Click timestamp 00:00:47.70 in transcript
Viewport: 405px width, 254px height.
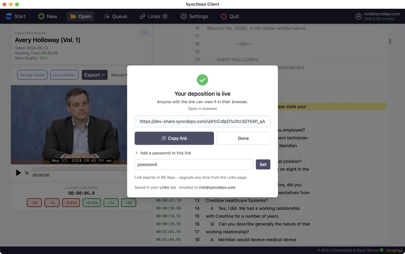coord(168,201)
